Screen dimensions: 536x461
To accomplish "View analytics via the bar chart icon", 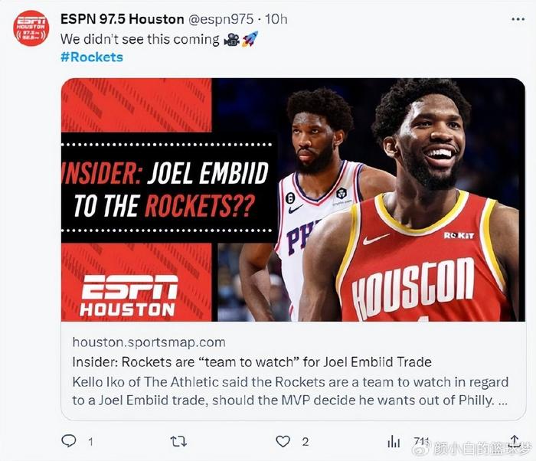I will click(x=394, y=442).
